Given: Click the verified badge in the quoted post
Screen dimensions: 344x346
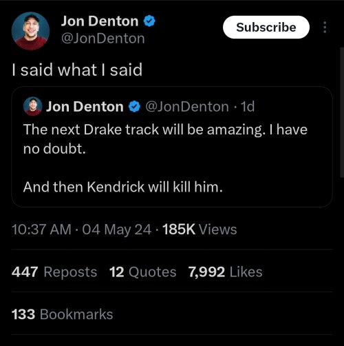Looking at the screenshot, I should tap(134, 107).
